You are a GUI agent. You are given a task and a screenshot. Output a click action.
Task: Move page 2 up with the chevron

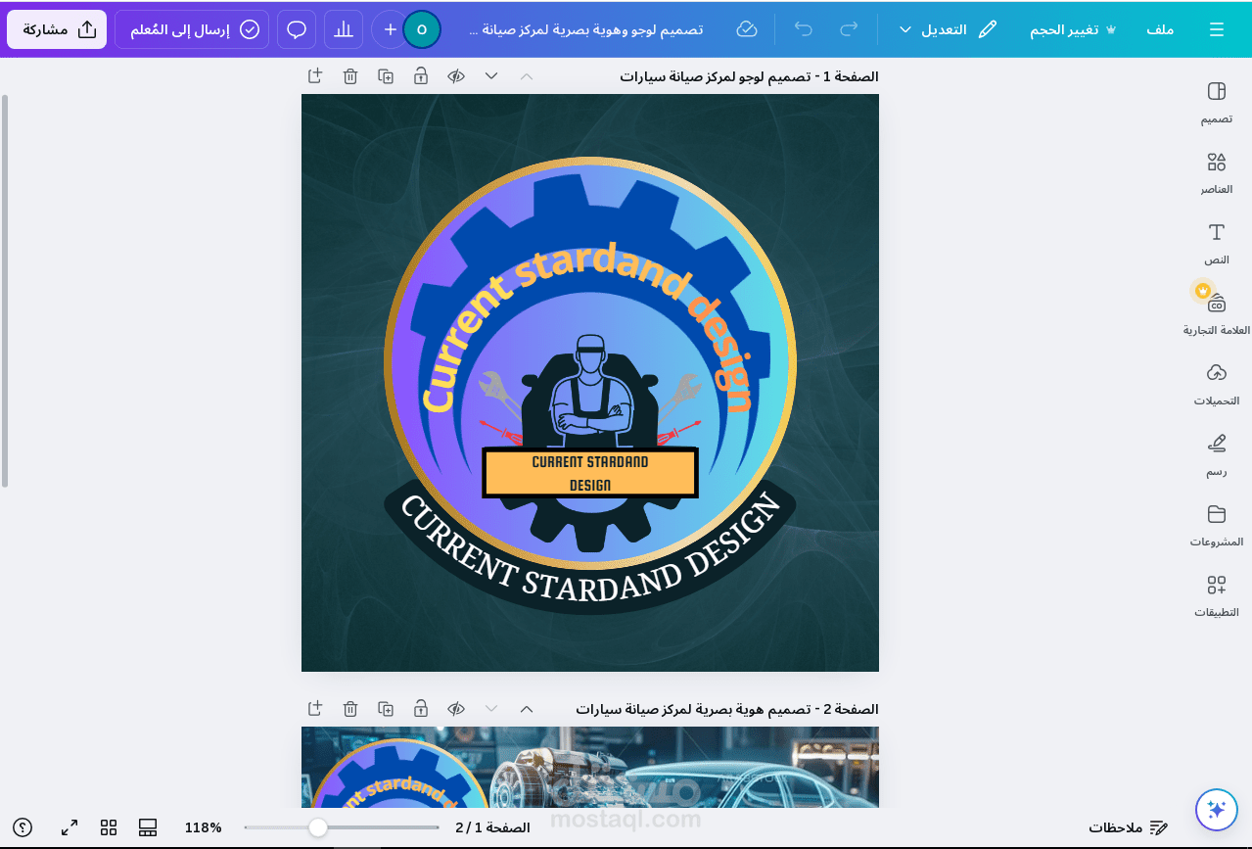tap(527, 708)
